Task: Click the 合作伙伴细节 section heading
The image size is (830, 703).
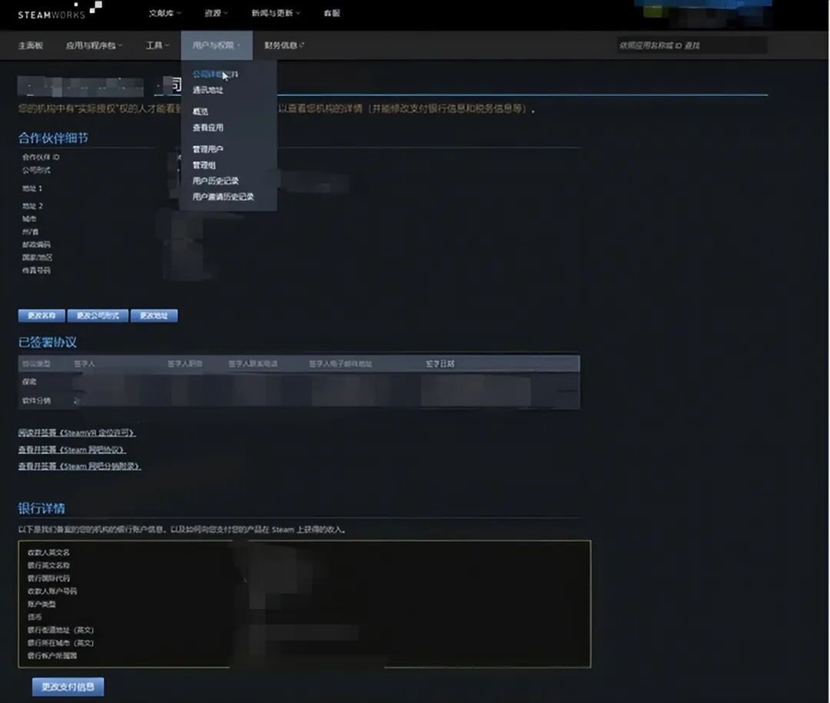Action: pyautogui.click(x=53, y=138)
